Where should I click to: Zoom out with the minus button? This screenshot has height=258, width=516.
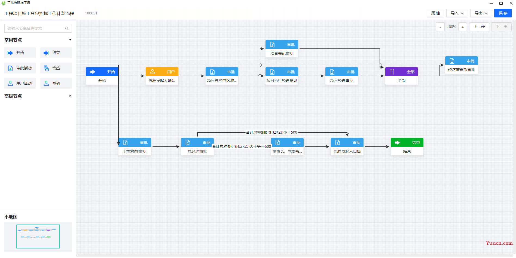pos(440,27)
